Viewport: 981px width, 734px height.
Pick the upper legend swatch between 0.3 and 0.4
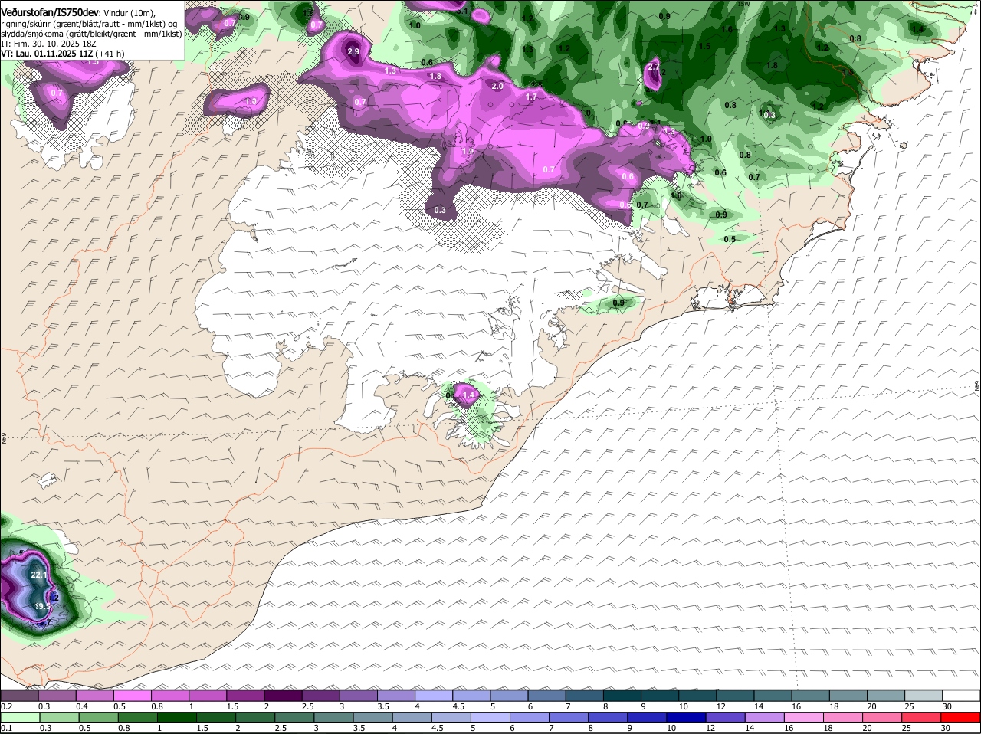pyautogui.click(x=58, y=696)
